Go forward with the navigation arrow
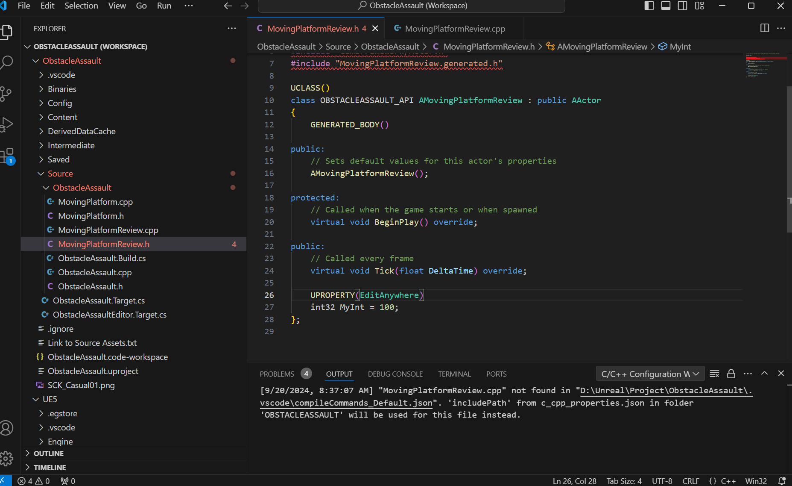 click(x=245, y=6)
